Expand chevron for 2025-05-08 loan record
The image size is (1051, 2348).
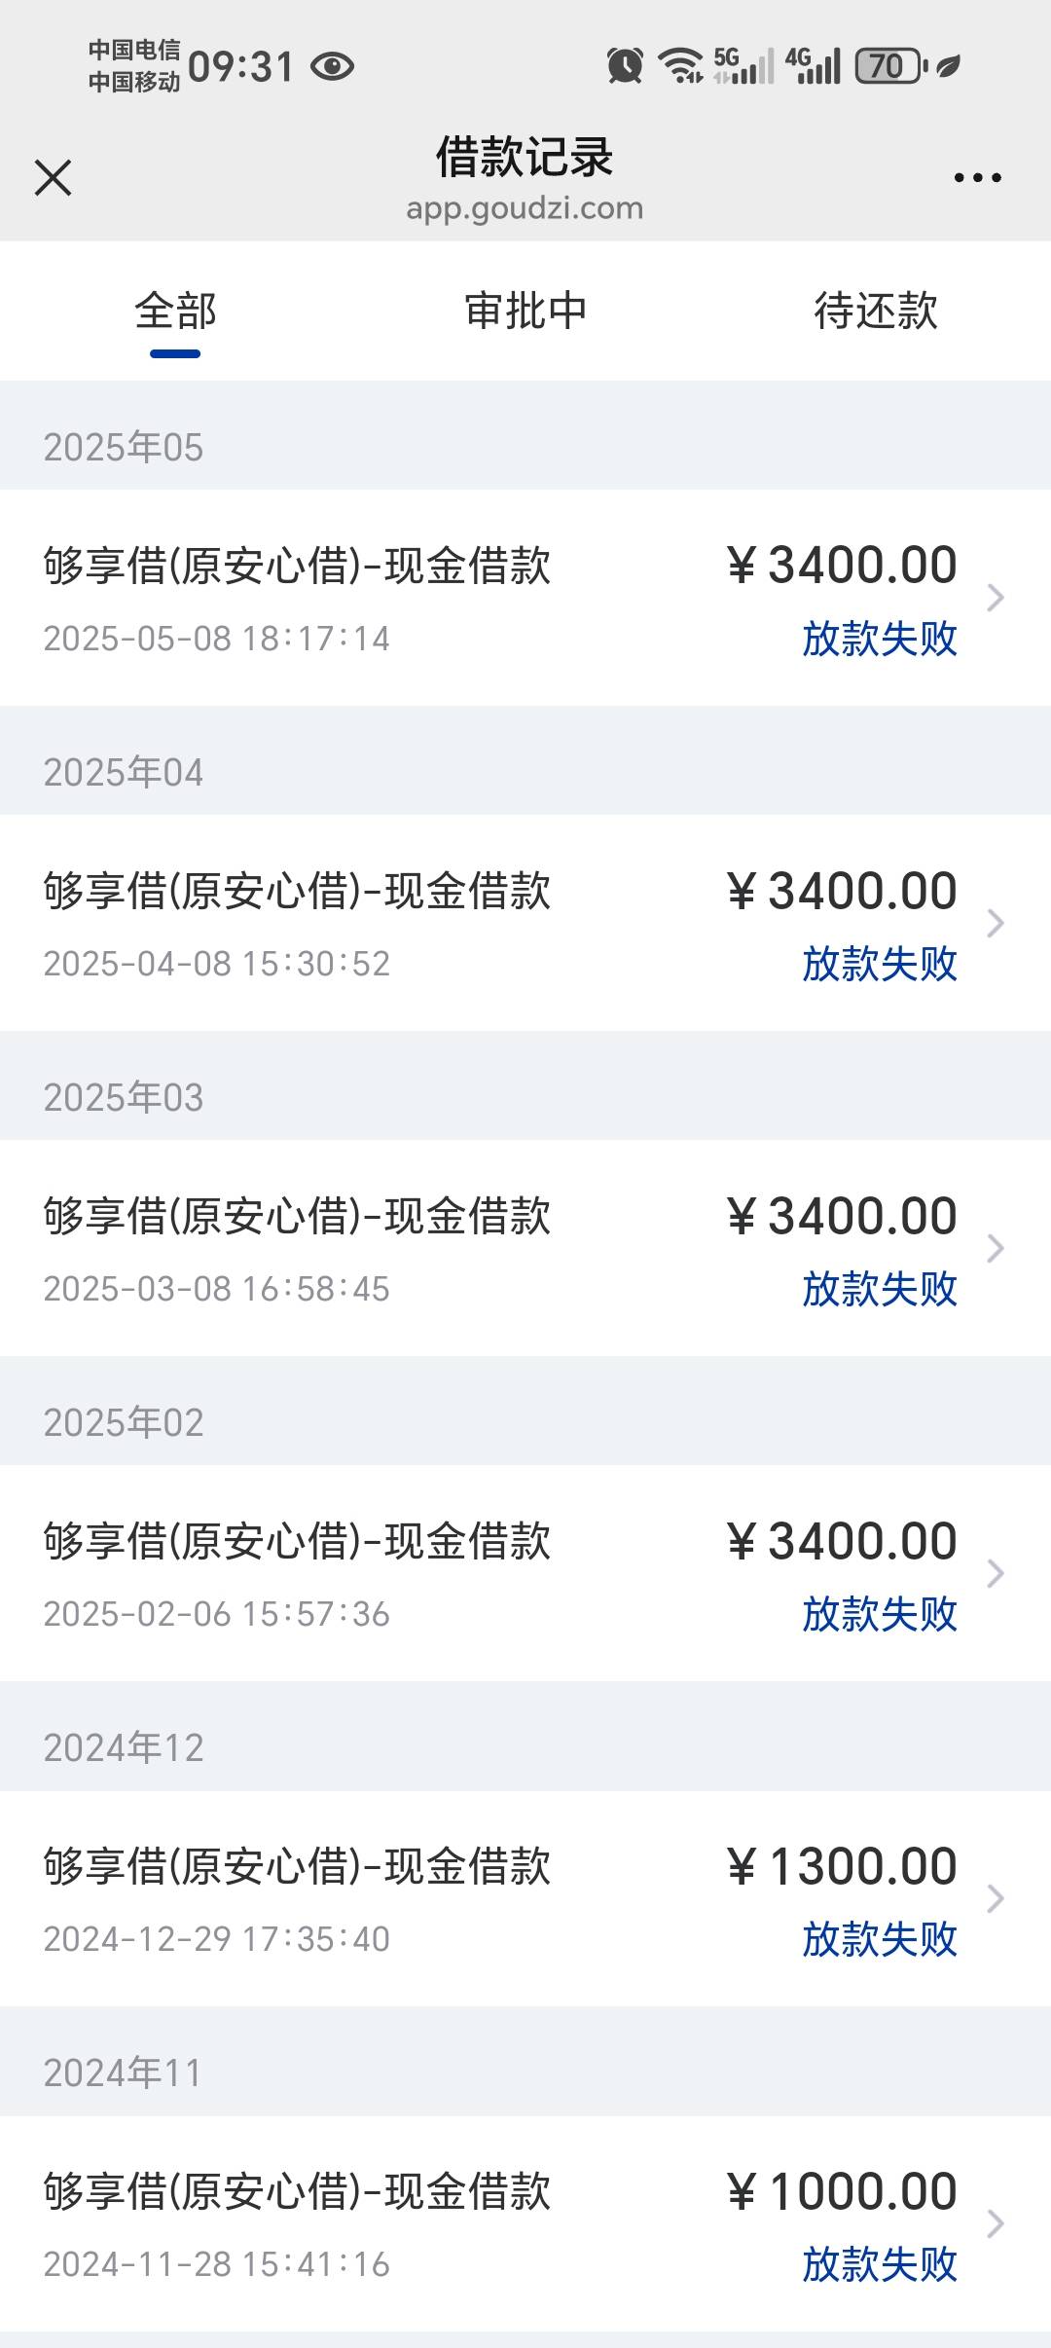pyautogui.click(x=995, y=598)
